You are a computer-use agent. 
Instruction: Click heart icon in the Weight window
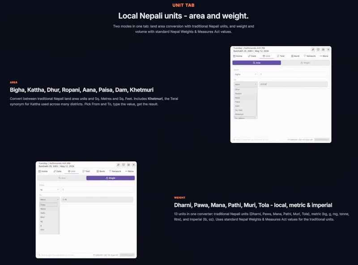click(124, 164)
